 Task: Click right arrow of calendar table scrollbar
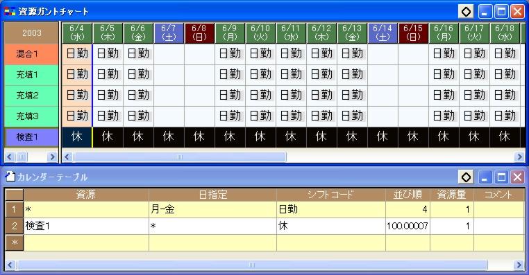519,265
